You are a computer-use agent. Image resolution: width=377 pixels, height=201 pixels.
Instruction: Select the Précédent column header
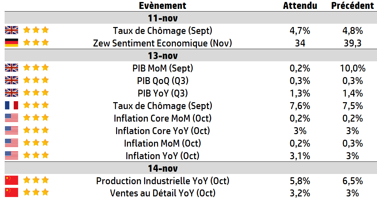click(353, 6)
